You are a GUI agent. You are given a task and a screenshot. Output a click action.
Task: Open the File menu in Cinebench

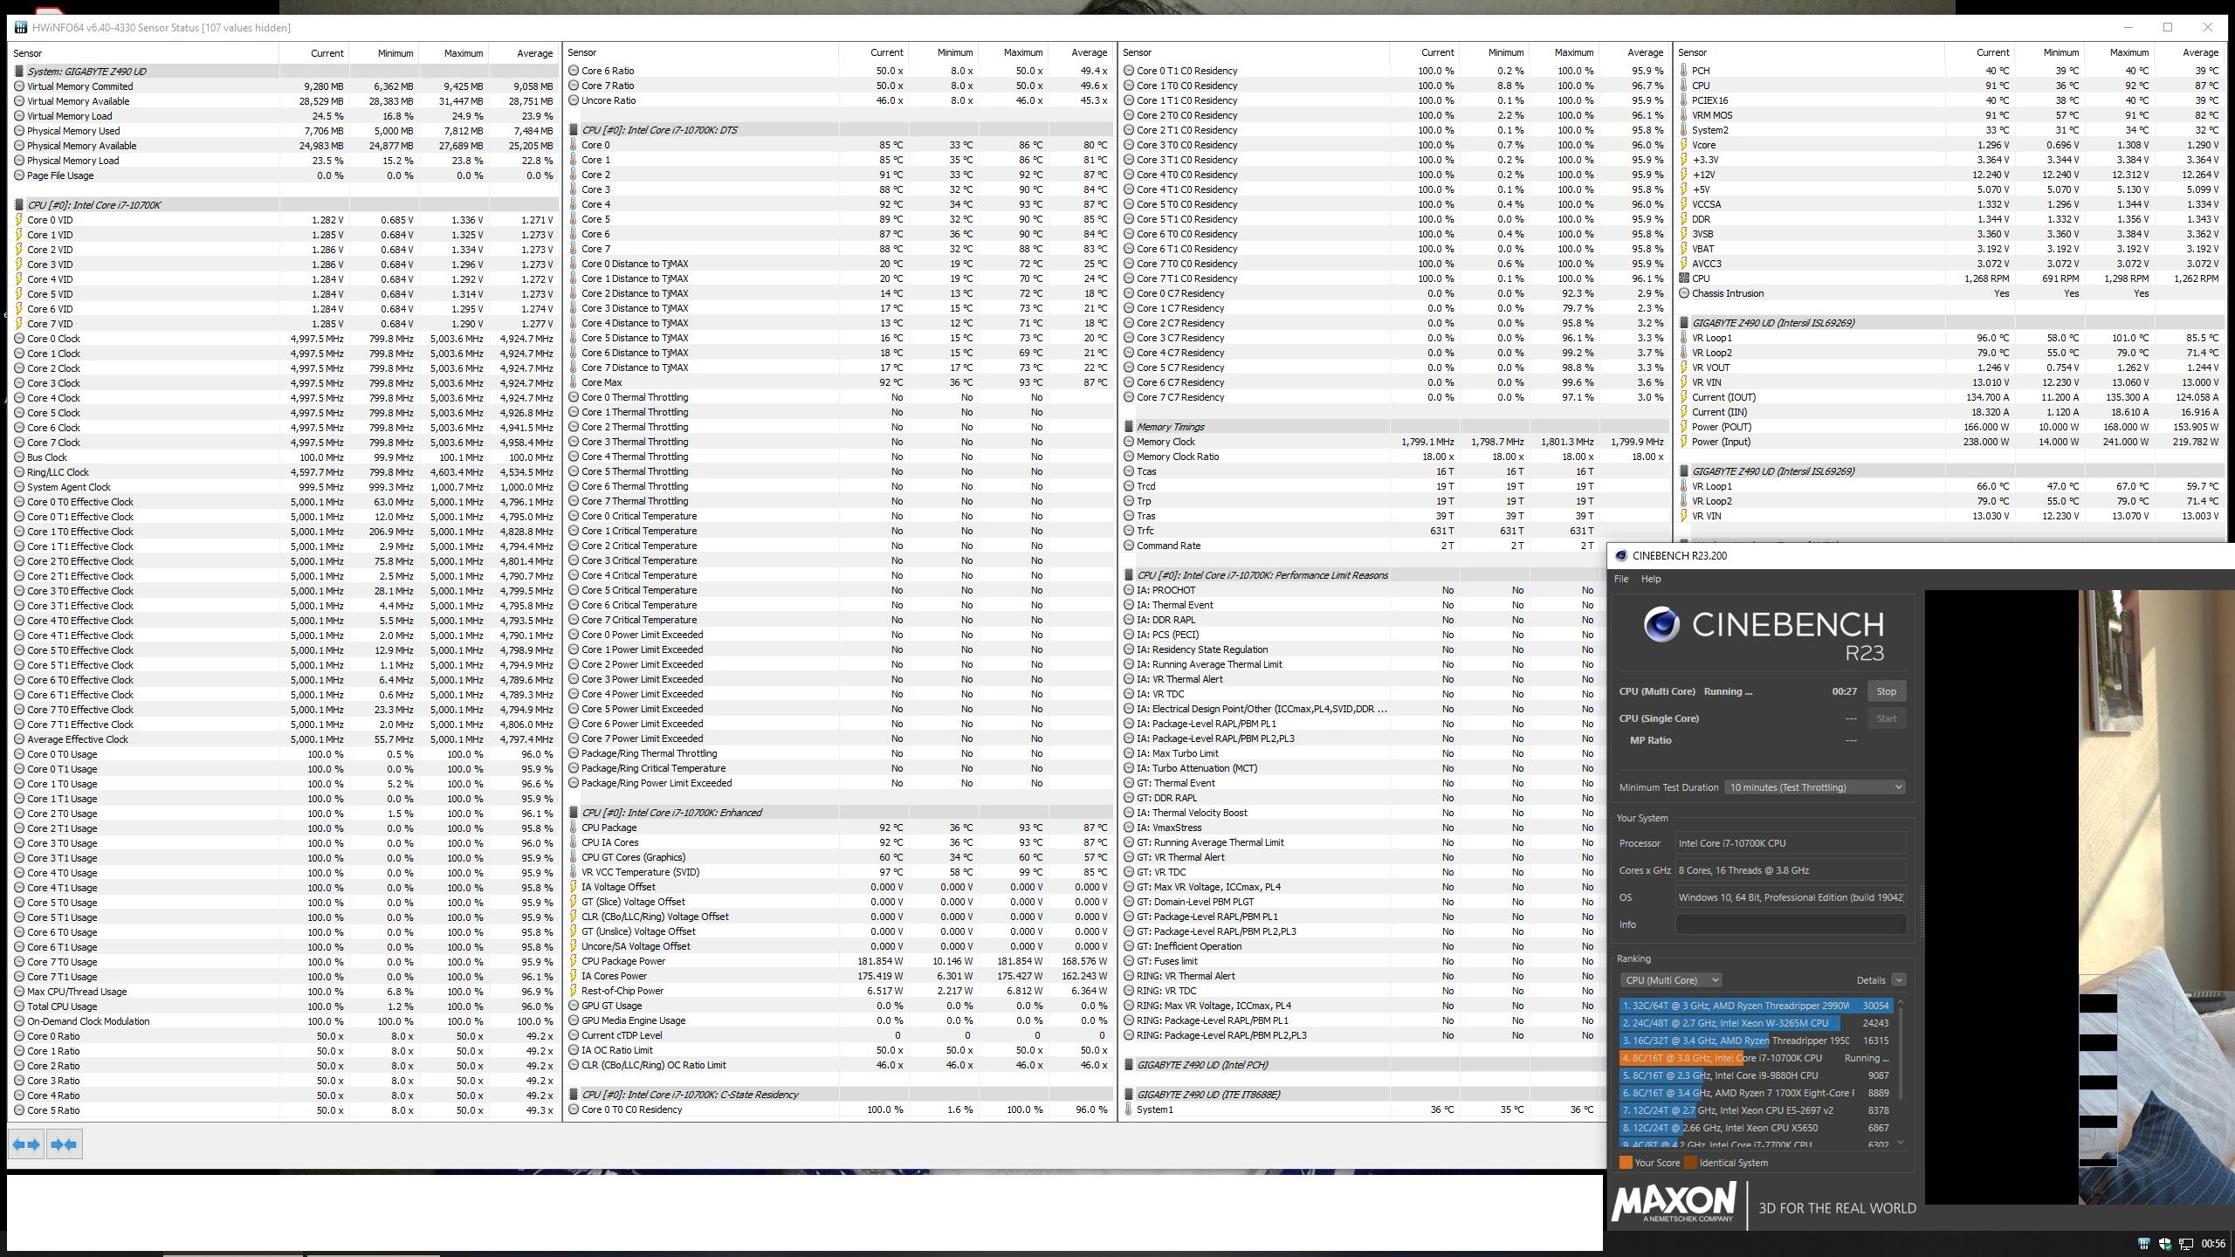(x=1620, y=579)
